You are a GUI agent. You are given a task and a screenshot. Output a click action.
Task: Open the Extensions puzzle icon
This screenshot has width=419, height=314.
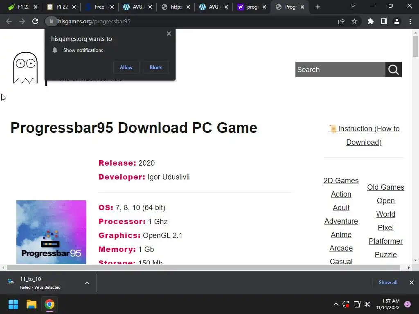click(x=370, y=21)
